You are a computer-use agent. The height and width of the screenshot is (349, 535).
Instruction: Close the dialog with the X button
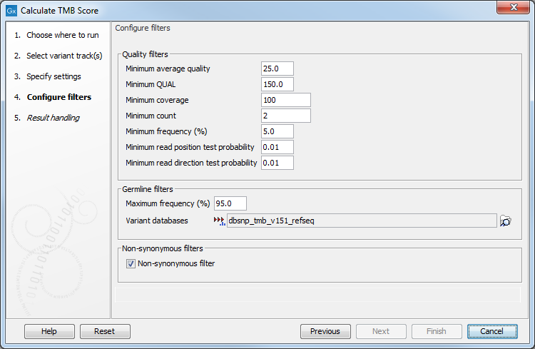[x=513, y=7]
